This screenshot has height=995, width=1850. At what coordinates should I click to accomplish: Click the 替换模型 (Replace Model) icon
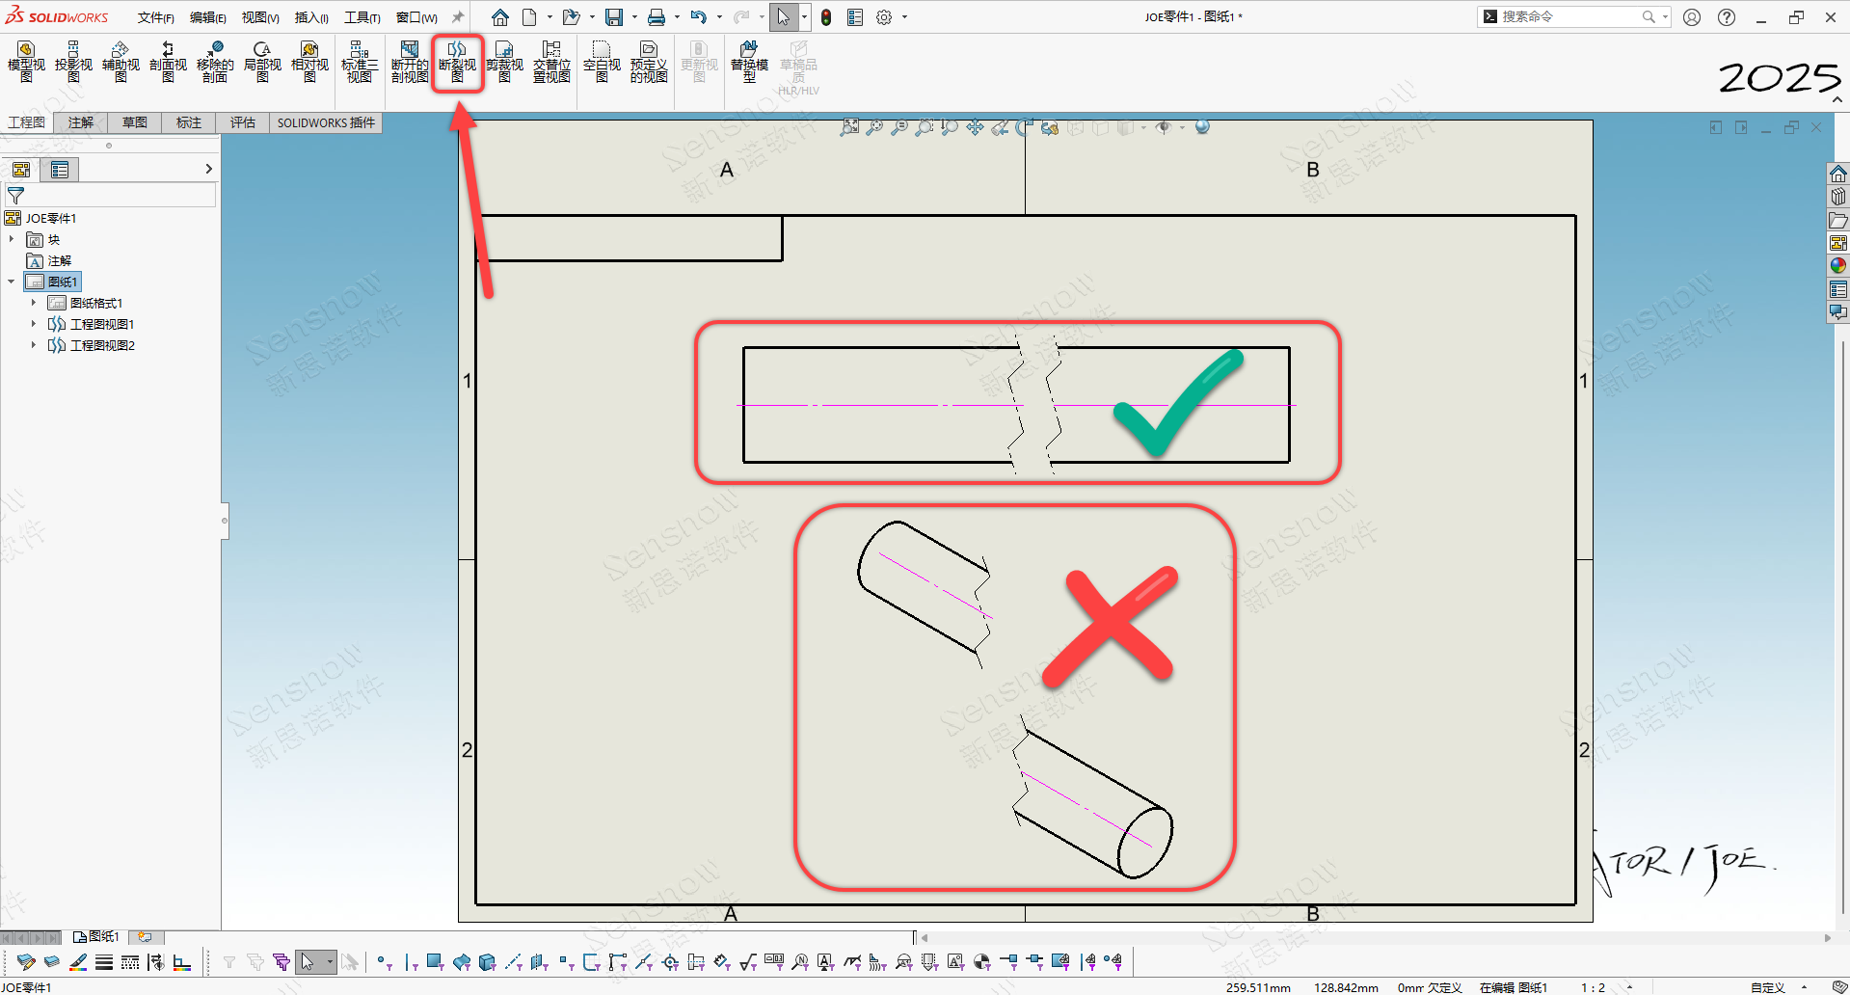point(749,62)
